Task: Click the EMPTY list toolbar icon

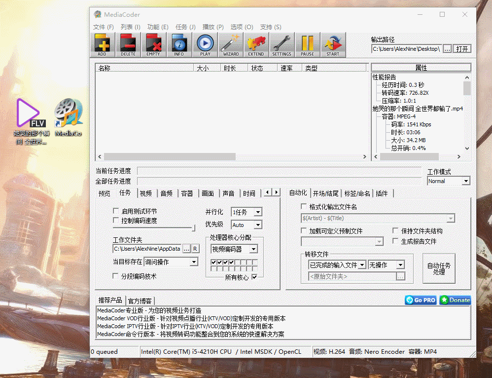Action: (153, 45)
